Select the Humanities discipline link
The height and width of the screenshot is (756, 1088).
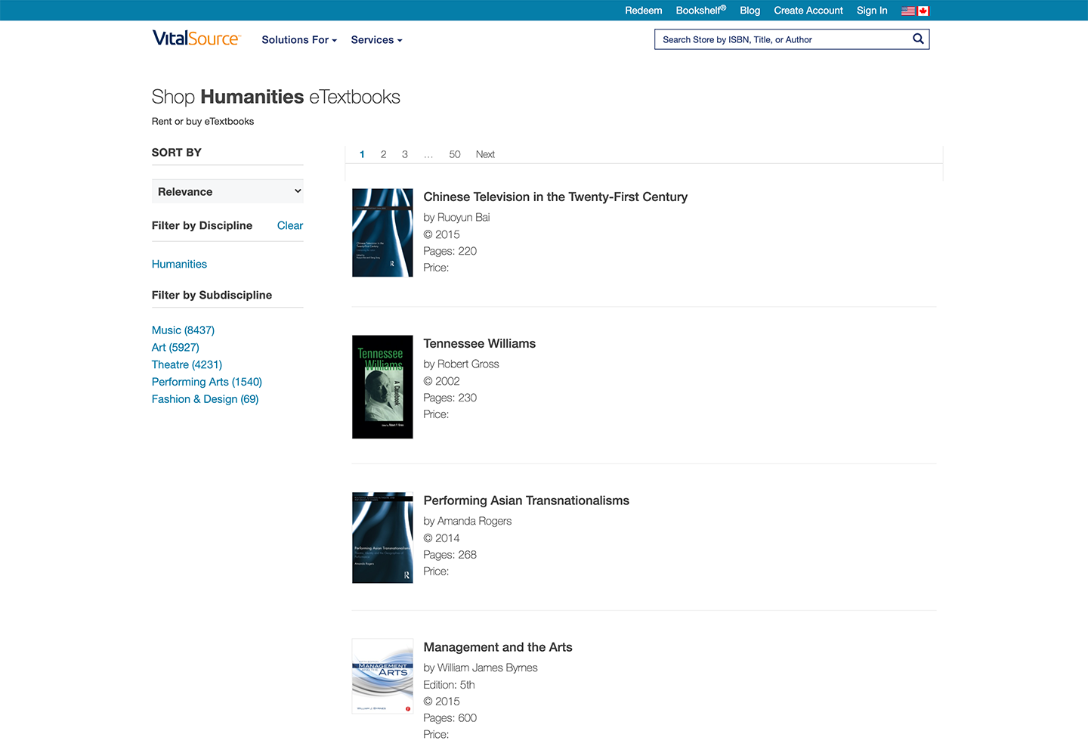pyautogui.click(x=179, y=264)
